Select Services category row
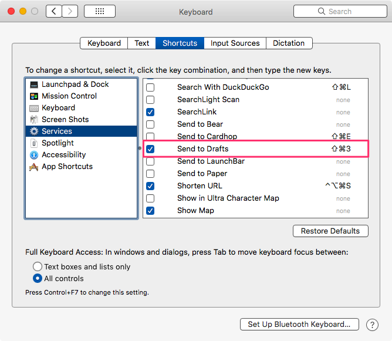Viewport: 392px width, 341px height. point(82,131)
